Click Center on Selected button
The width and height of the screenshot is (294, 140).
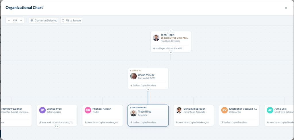click(x=44, y=20)
